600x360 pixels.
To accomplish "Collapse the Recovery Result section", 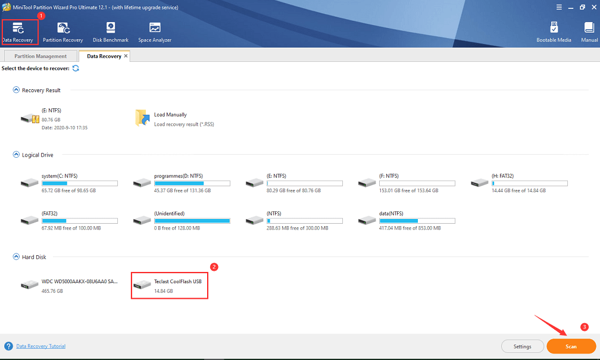I will (16, 90).
